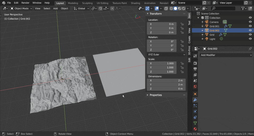Toggle viewport gizmos display
This screenshot has height=136, width=254.
pos(147,8)
